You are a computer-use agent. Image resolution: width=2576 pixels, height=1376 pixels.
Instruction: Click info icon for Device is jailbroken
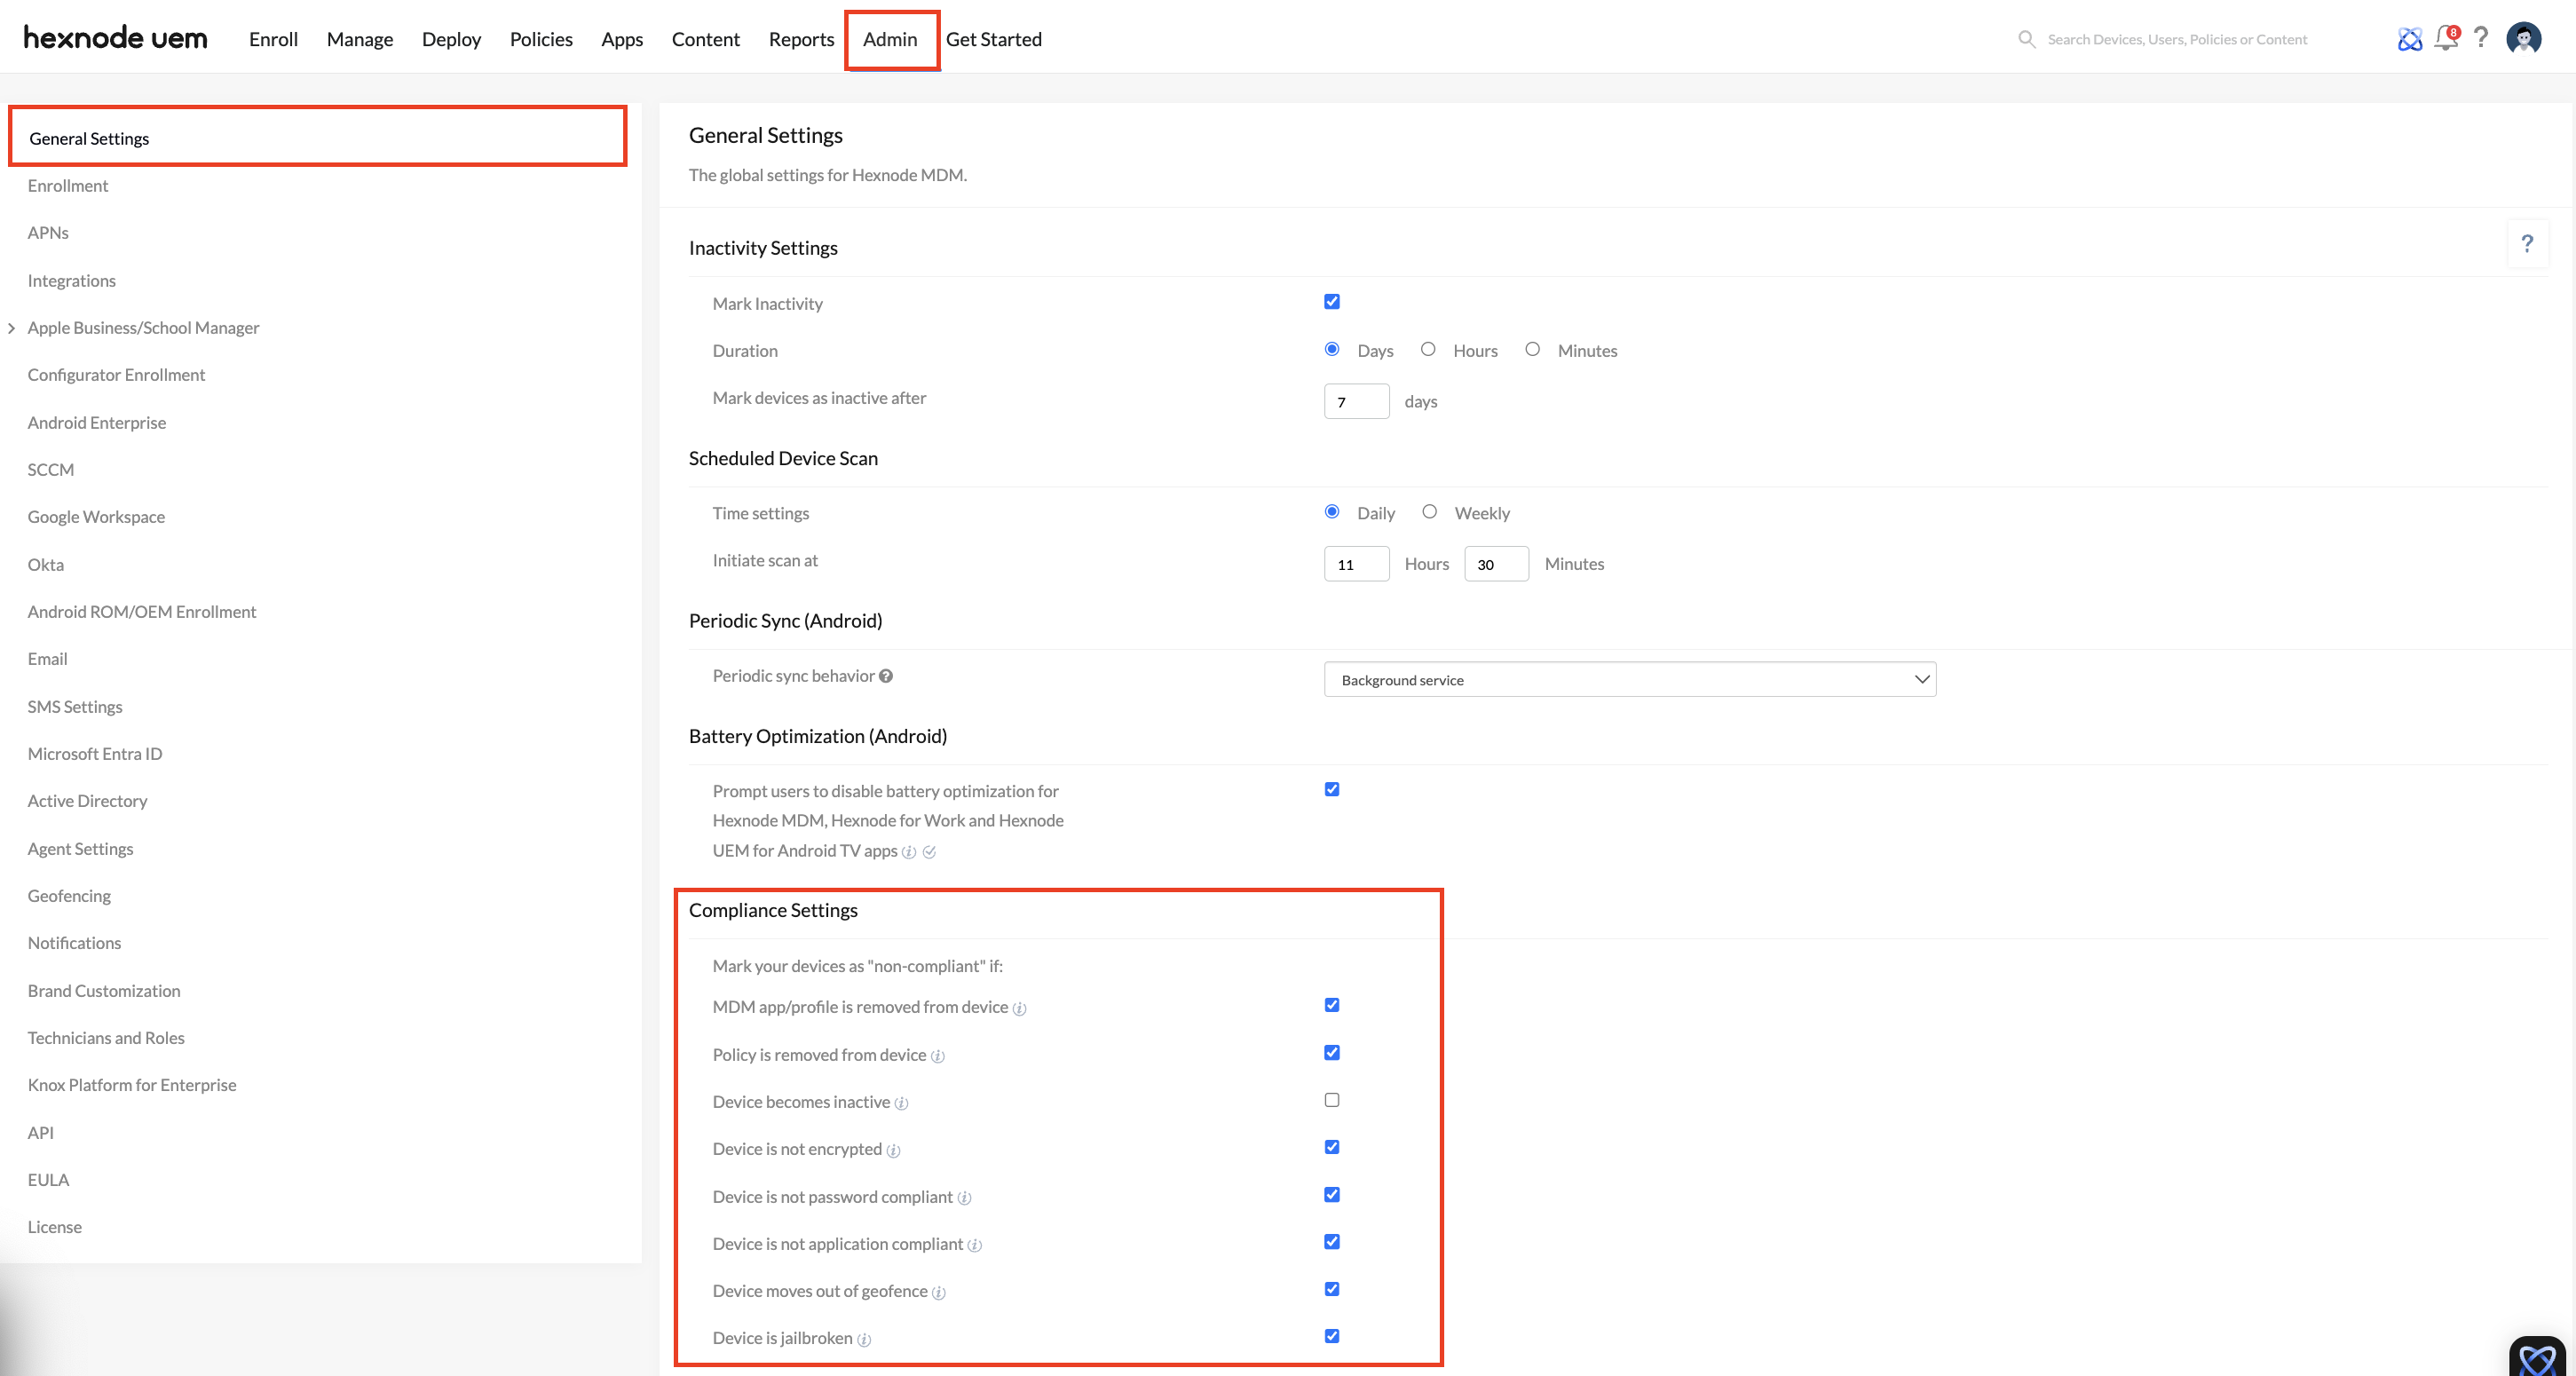click(864, 1339)
